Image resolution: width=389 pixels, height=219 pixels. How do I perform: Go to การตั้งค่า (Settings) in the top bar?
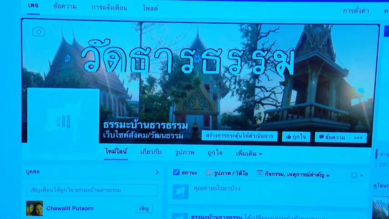(x=356, y=10)
